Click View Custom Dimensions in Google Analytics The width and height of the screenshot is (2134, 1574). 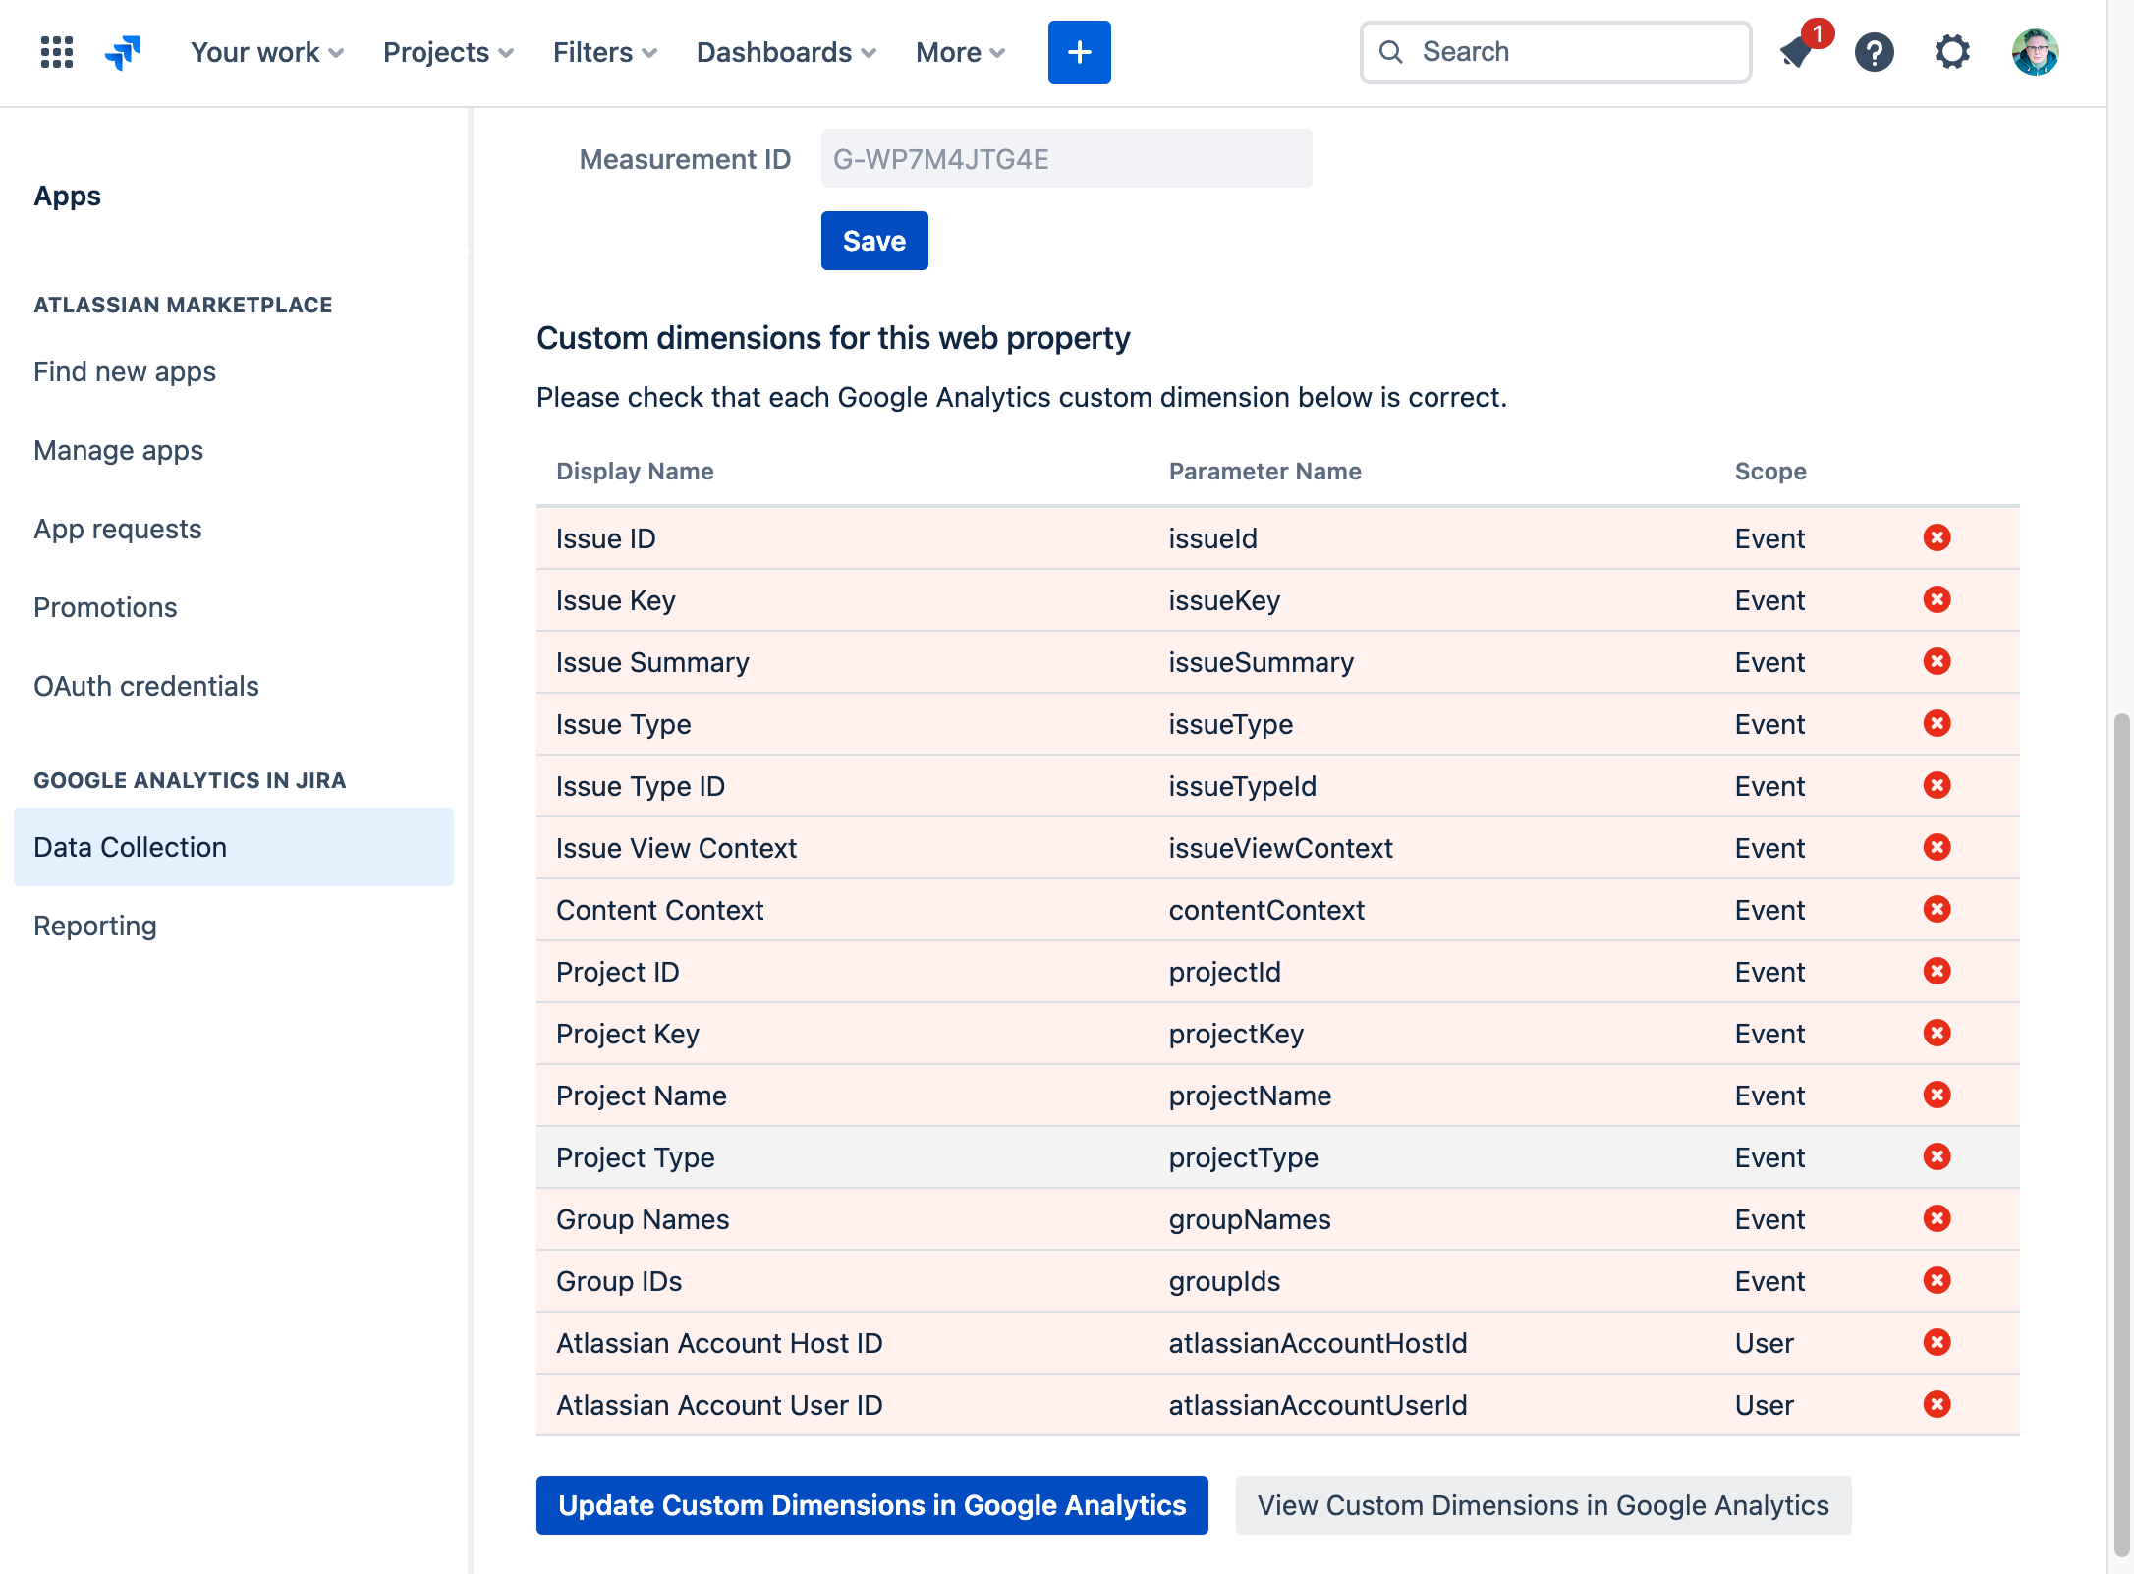point(1543,1505)
